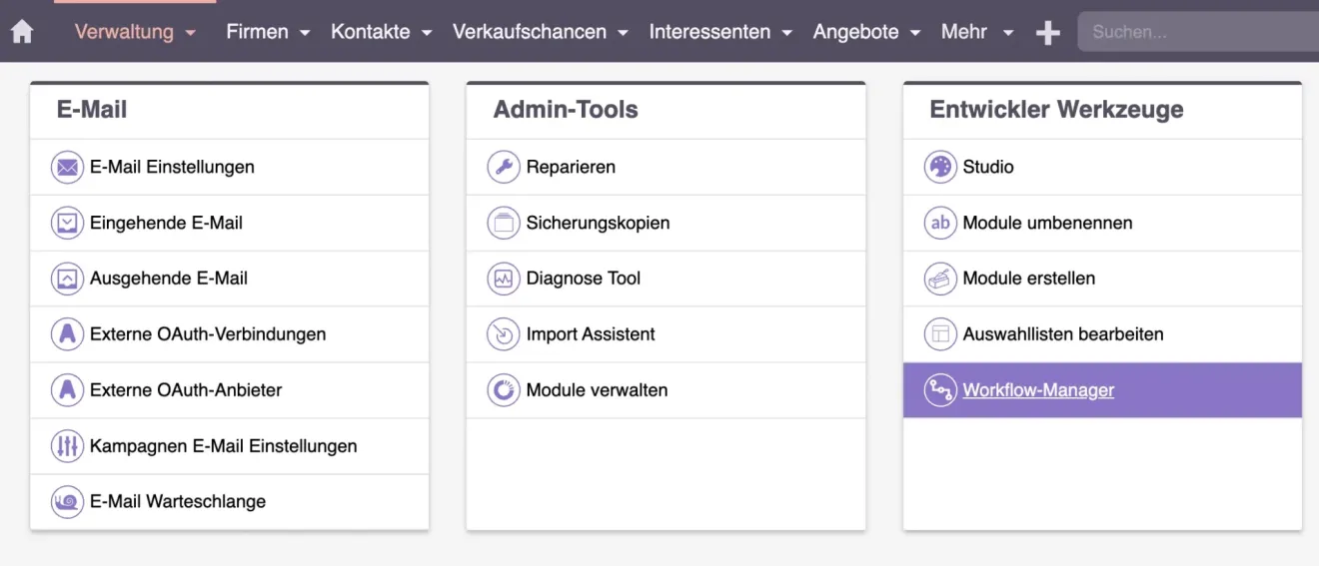Screen dimensions: 1319x566
Task: Open the Auswahllisten bearbeiten link
Action: tap(1063, 334)
